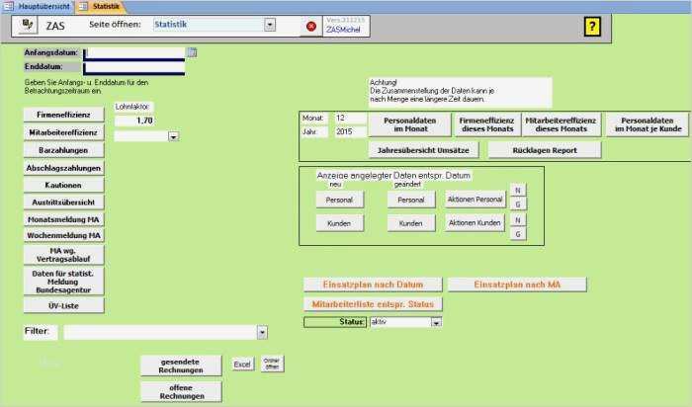Click the ZASMichel user label
This screenshot has height=407, width=692.
[343, 30]
